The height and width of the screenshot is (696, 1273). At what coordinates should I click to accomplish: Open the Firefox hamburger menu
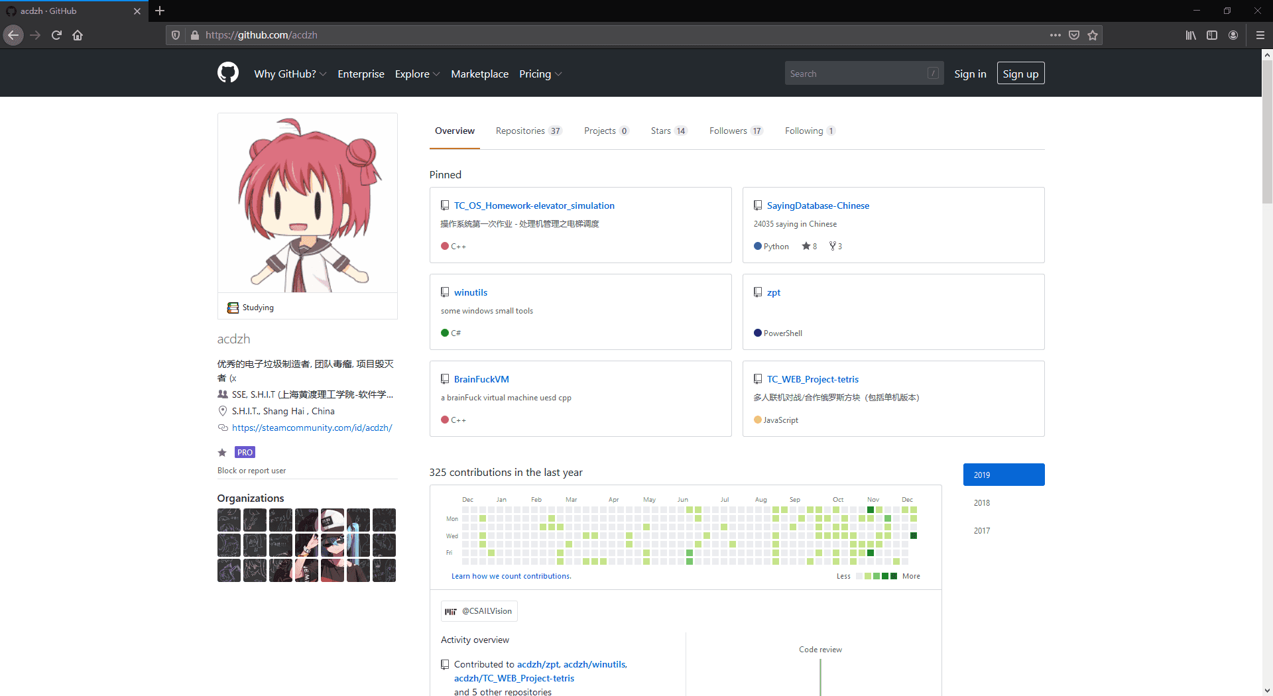[x=1260, y=35]
